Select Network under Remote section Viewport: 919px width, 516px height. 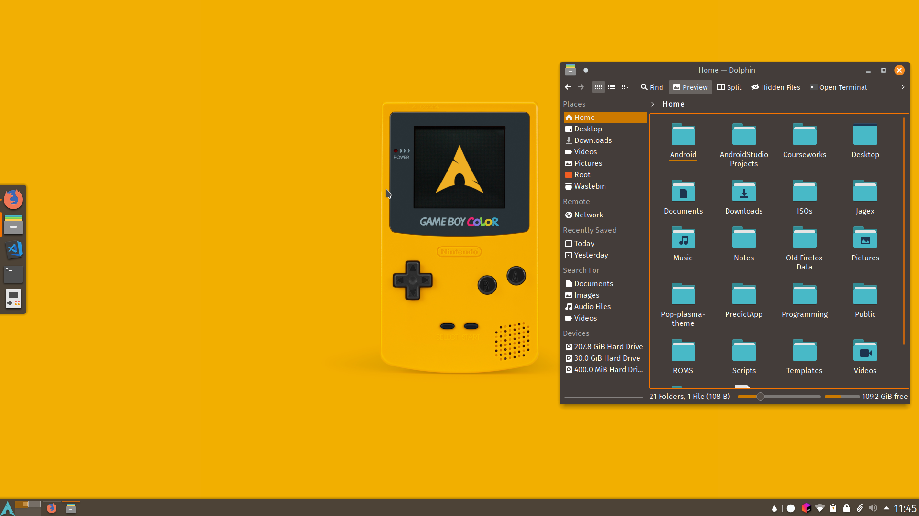coord(588,215)
